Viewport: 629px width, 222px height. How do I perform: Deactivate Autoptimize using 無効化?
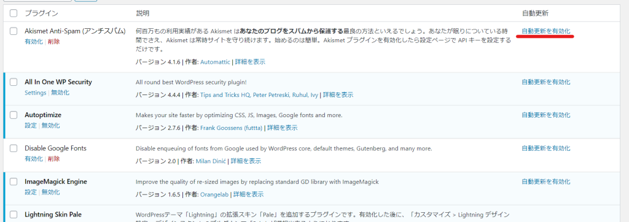click(x=50, y=126)
